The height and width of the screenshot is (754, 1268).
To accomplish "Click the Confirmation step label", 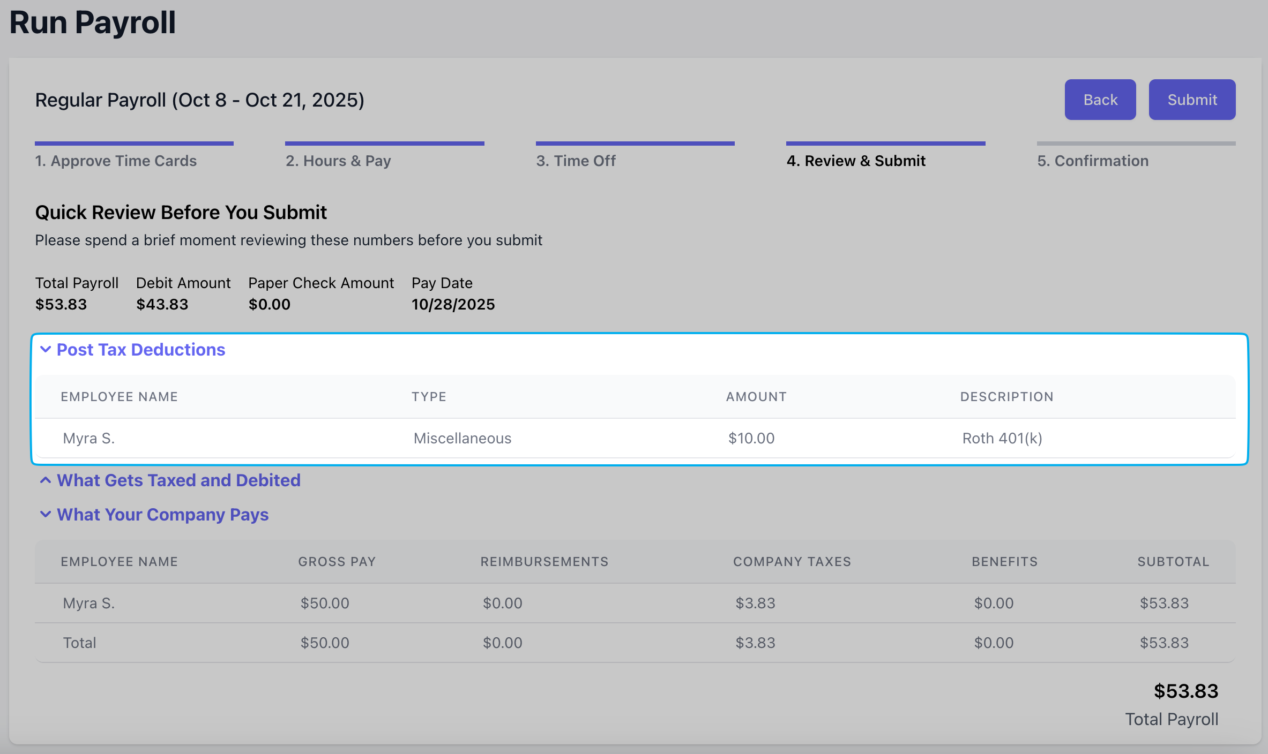I will tap(1092, 161).
